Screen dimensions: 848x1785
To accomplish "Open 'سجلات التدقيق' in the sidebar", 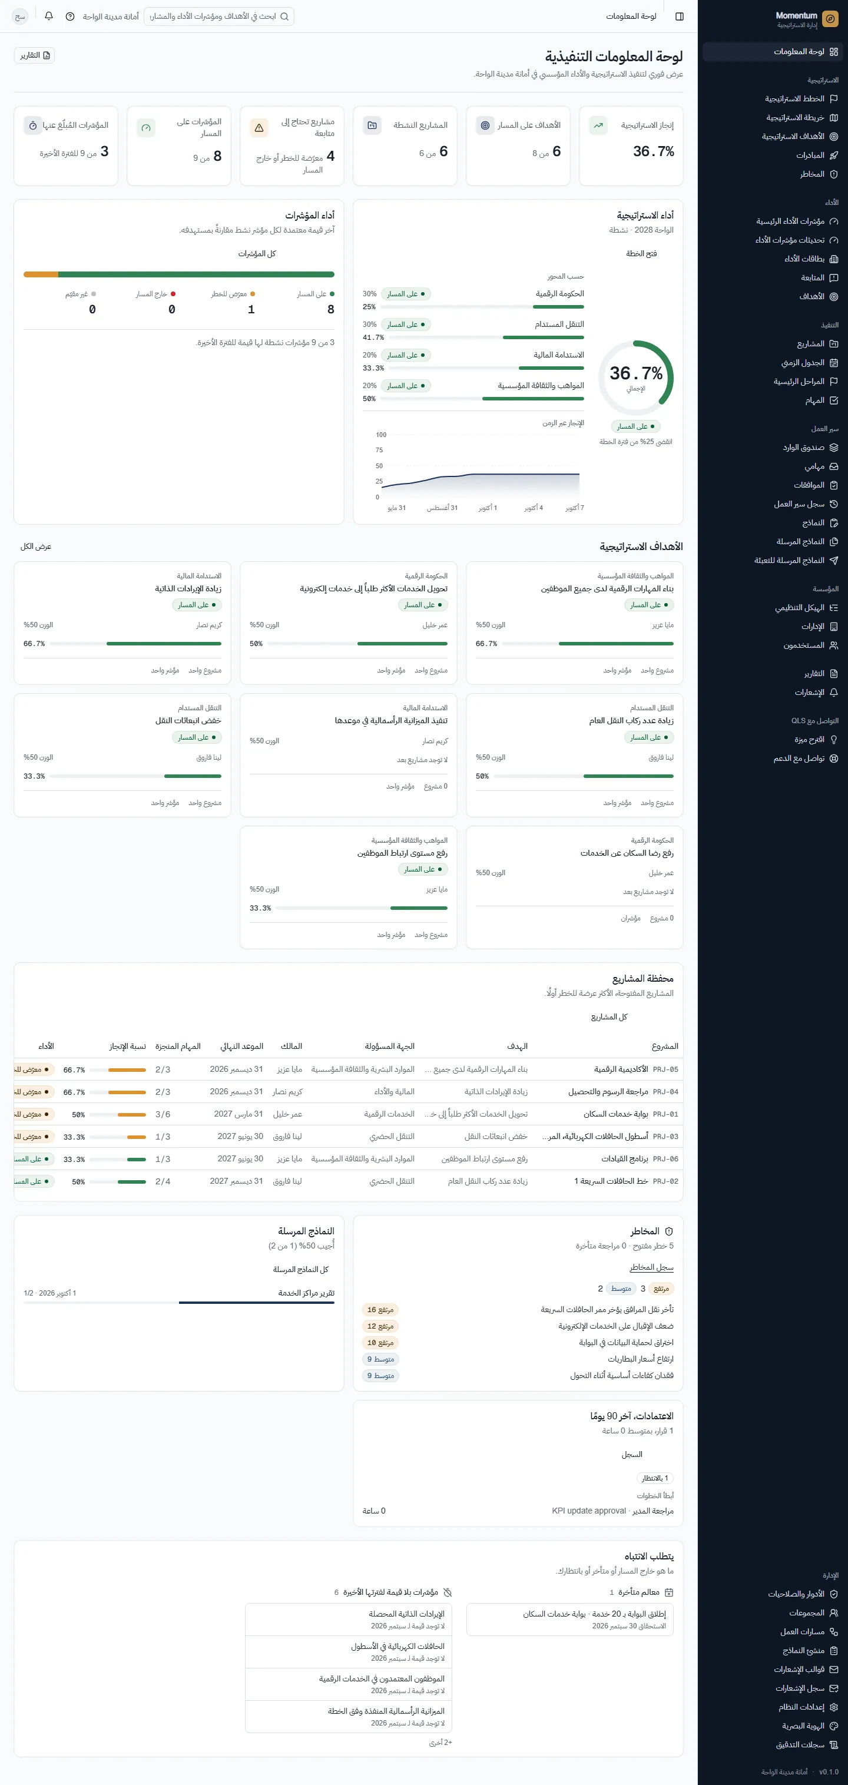I will tap(773, 1744).
